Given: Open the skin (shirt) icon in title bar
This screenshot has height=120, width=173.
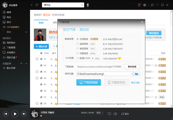Looking at the screenshot, I should [139, 5].
